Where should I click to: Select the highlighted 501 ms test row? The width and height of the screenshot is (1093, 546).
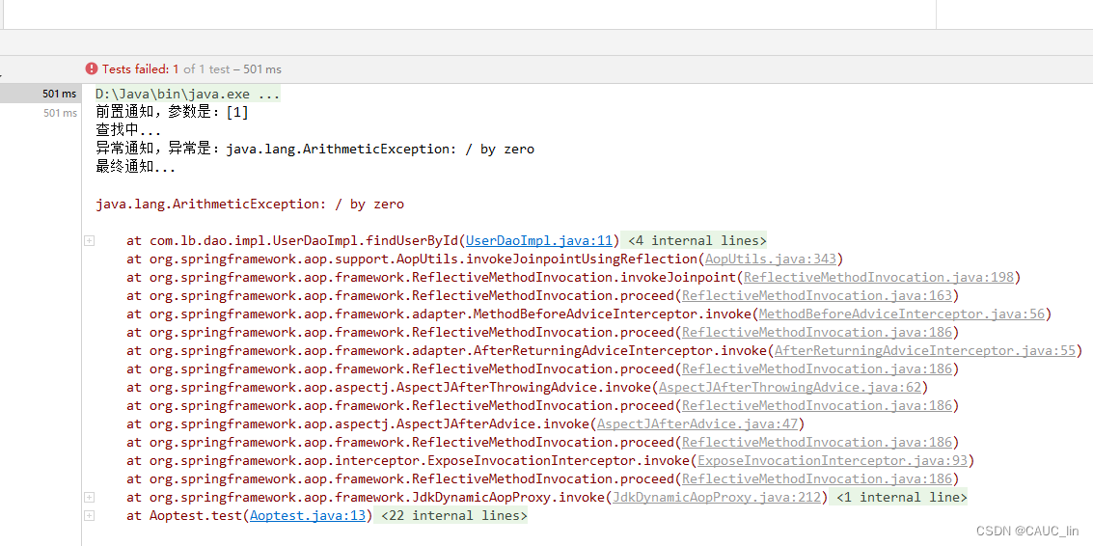point(41,94)
